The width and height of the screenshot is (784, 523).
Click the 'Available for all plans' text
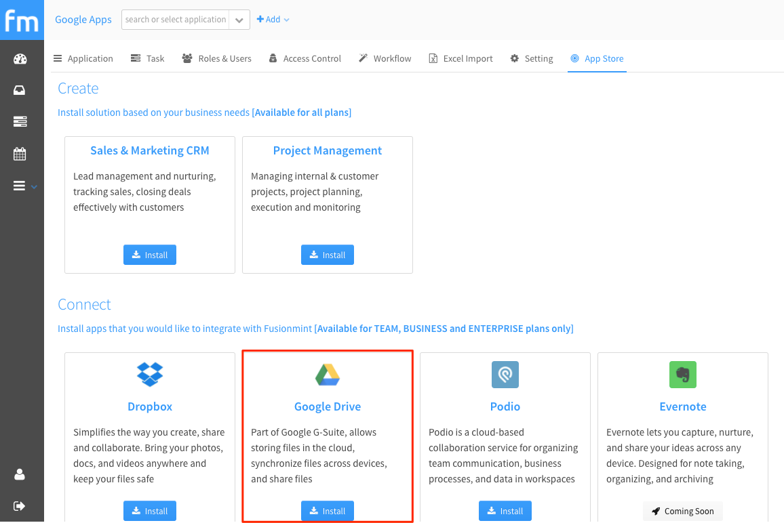pos(302,112)
